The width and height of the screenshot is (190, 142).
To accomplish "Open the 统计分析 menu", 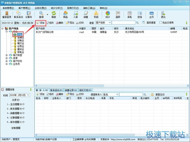I will click(x=56, y=8).
